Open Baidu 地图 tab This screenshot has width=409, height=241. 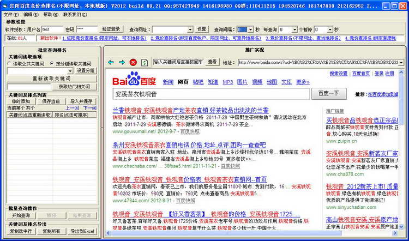click(x=272, y=82)
